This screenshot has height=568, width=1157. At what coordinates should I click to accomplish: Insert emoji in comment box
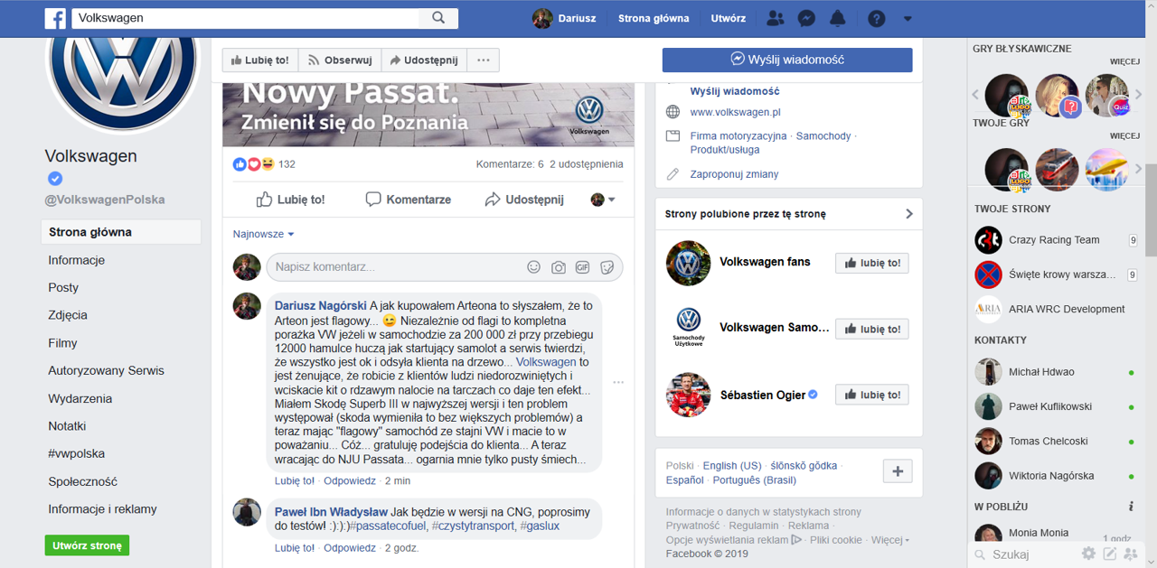pyautogui.click(x=534, y=267)
